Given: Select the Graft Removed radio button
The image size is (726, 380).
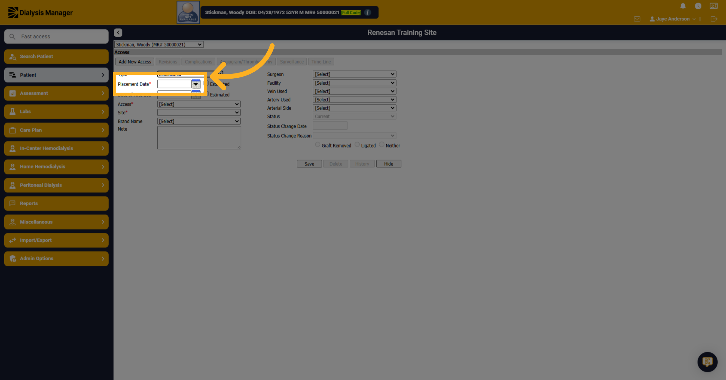Looking at the screenshot, I should click(317, 145).
